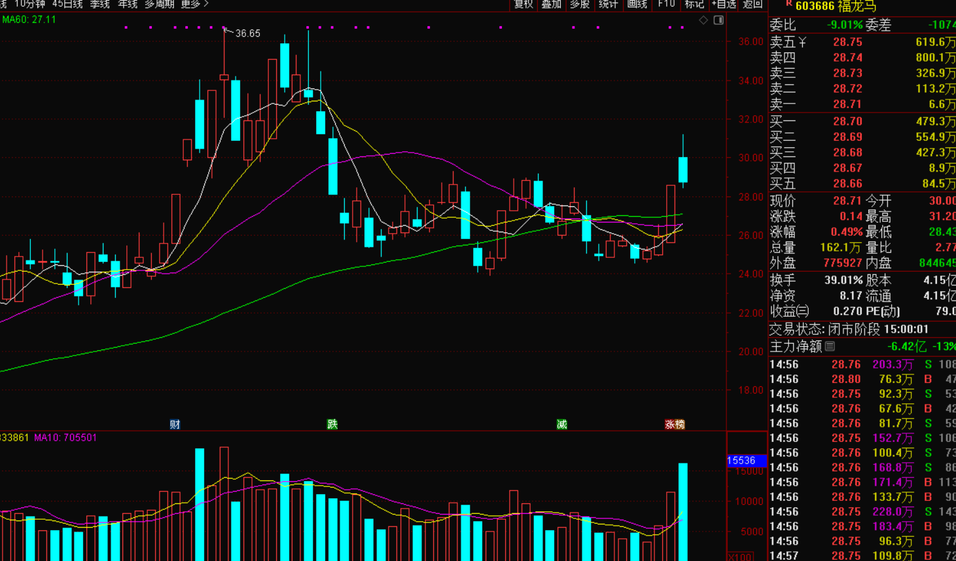The width and height of the screenshot is (956, 561).
Task: Click the 交易状态 闭市阶段 status line
Action: pyautogui.click(x=849, y=329)
